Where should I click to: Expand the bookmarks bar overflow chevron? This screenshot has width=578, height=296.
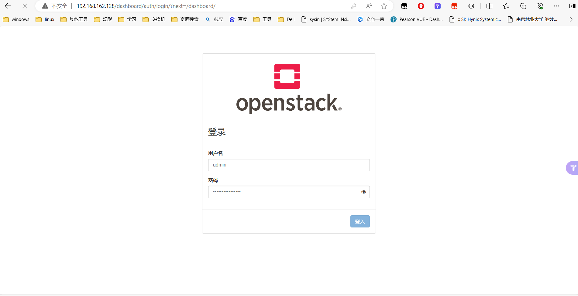571,19
